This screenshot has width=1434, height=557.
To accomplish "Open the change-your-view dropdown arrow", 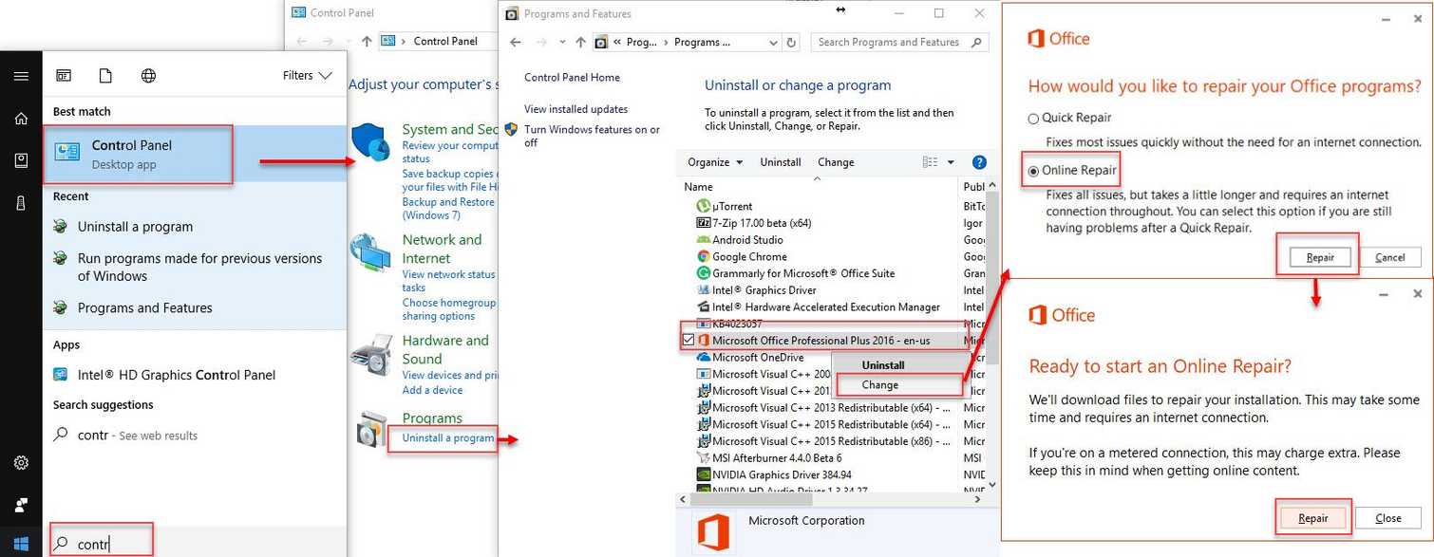I will click(951, 161).
